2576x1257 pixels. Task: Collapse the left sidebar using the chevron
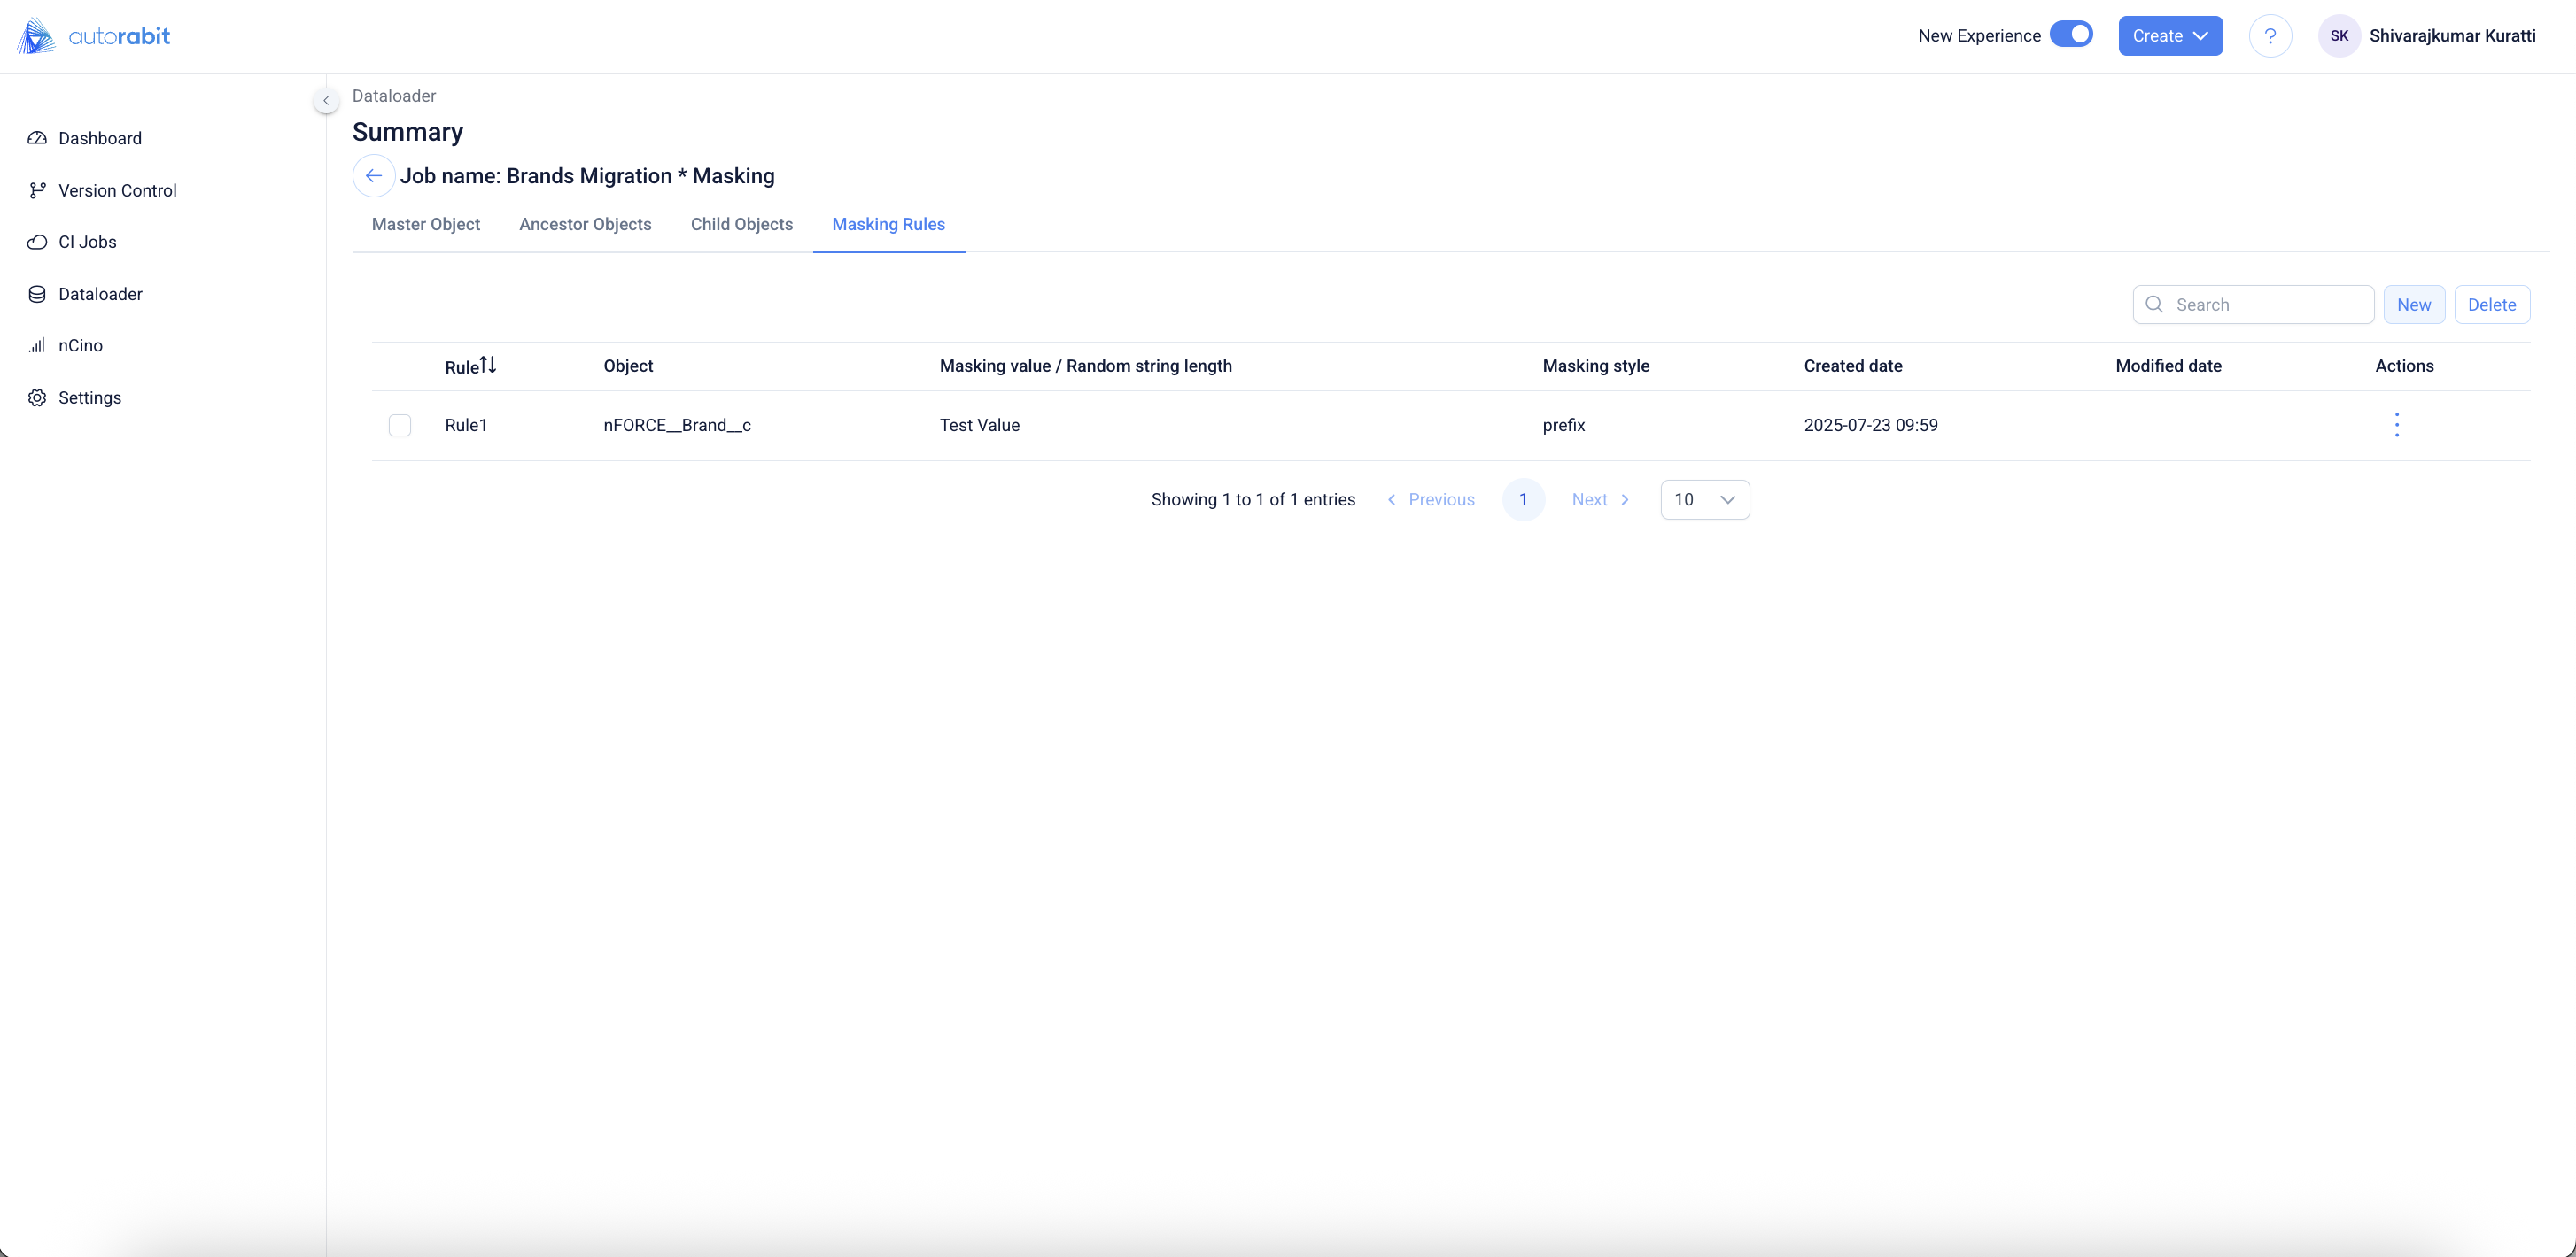pyautogui.click(x=326, y=100)
